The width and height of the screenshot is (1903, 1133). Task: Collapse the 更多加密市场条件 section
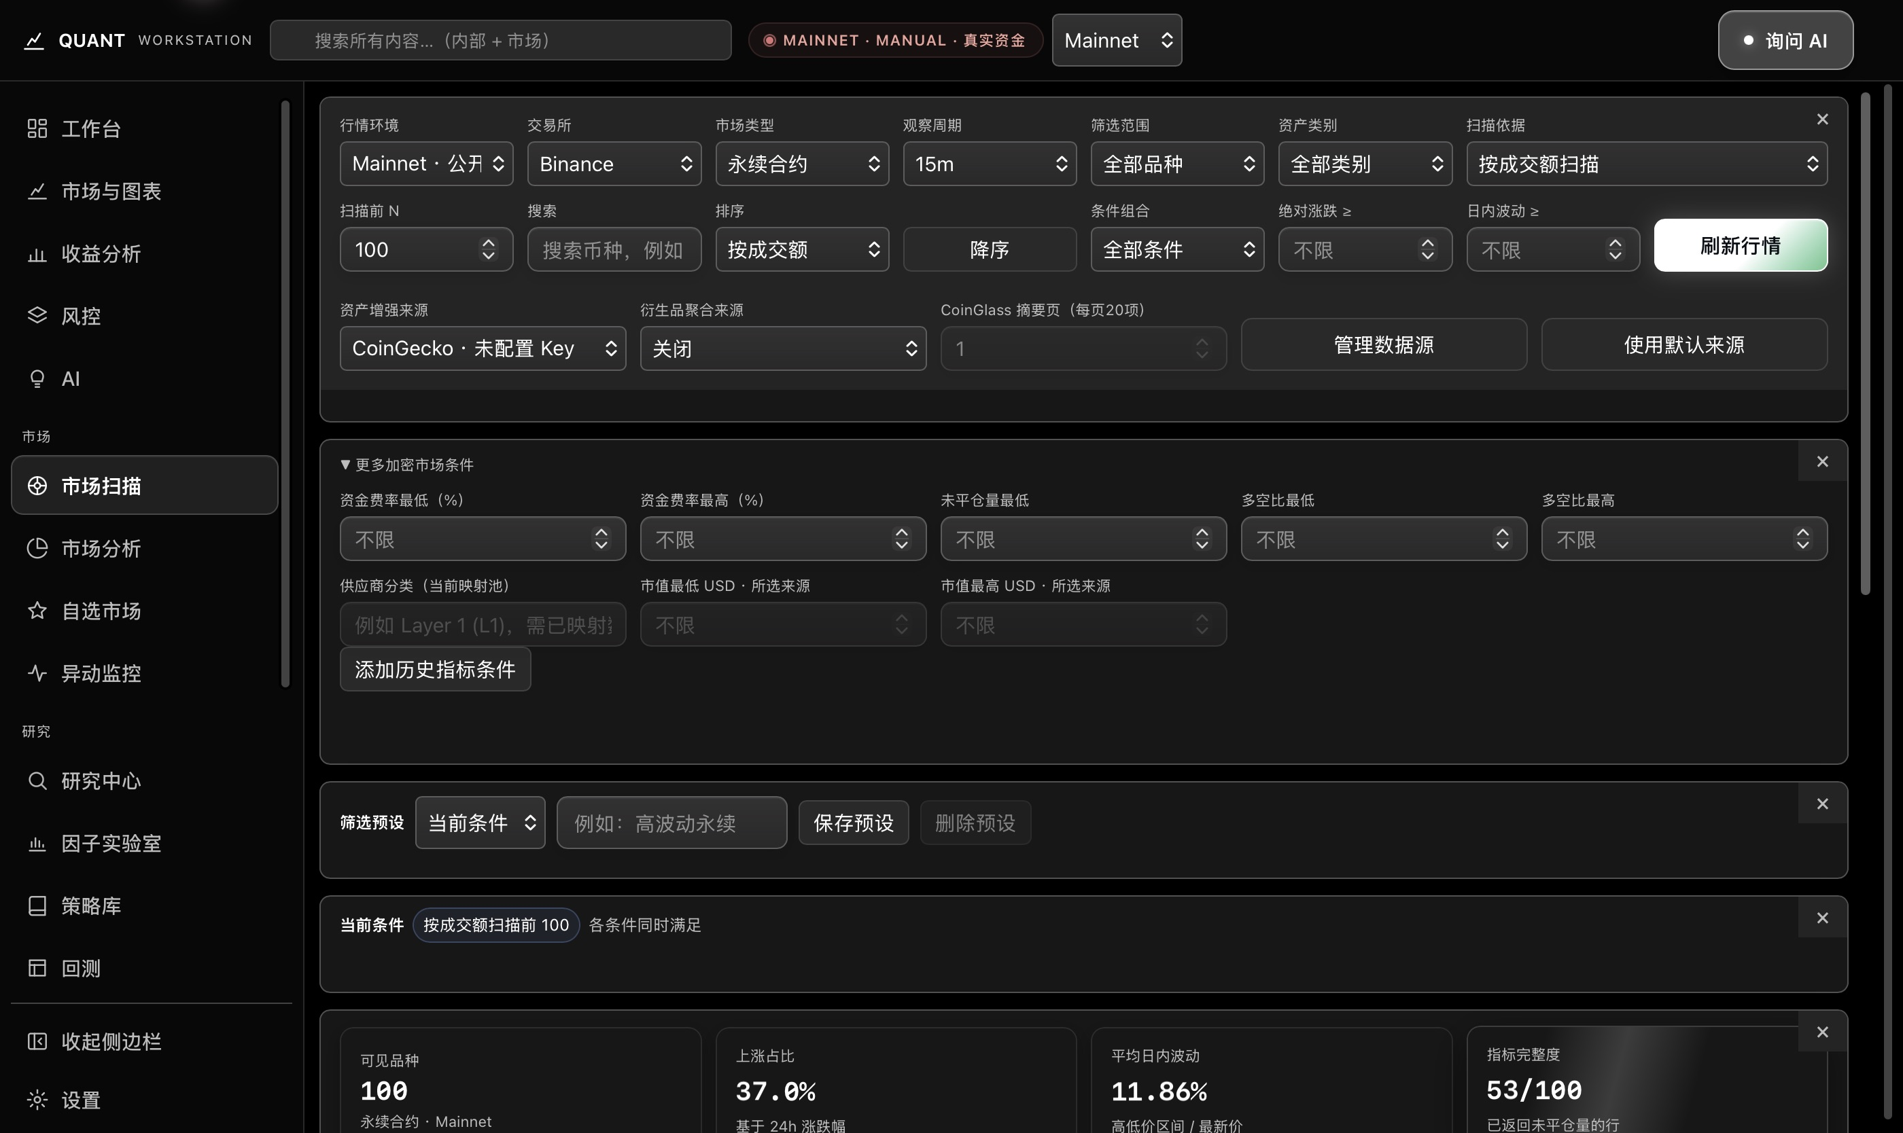(406, 464)
